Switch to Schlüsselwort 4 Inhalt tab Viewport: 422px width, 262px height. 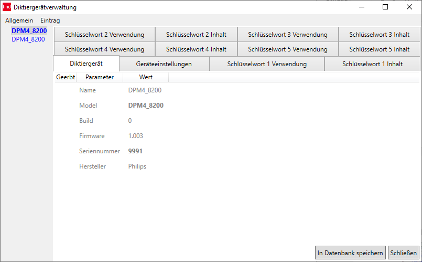[196, 49]
